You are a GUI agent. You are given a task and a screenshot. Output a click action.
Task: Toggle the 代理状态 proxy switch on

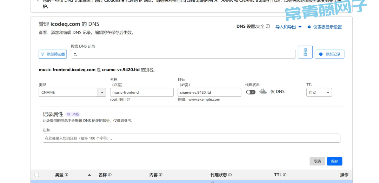(251, 92)
